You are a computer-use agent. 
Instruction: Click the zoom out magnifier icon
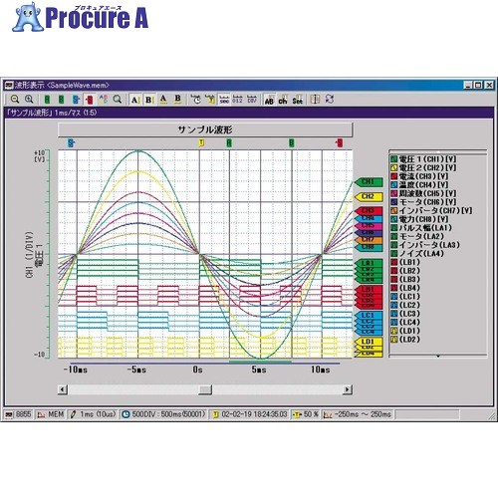[x=15, y=99]
